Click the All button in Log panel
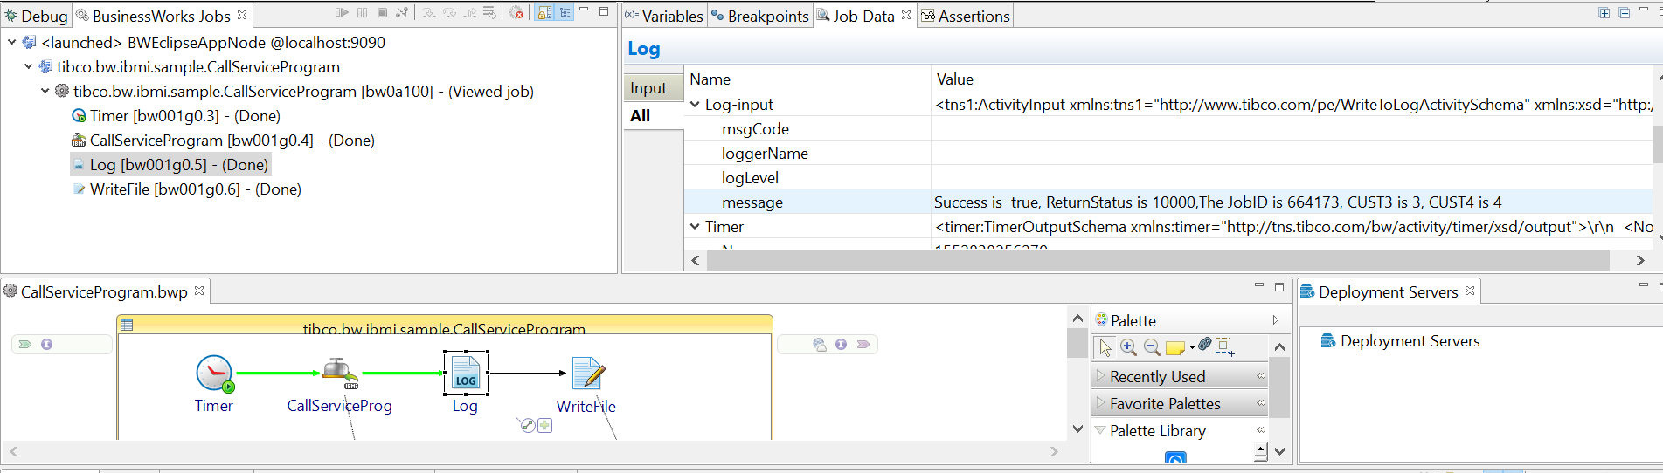The image size is (1663, 473). coord(653,115)
